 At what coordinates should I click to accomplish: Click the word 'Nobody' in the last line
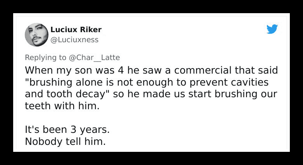click(x=44, y=141)
